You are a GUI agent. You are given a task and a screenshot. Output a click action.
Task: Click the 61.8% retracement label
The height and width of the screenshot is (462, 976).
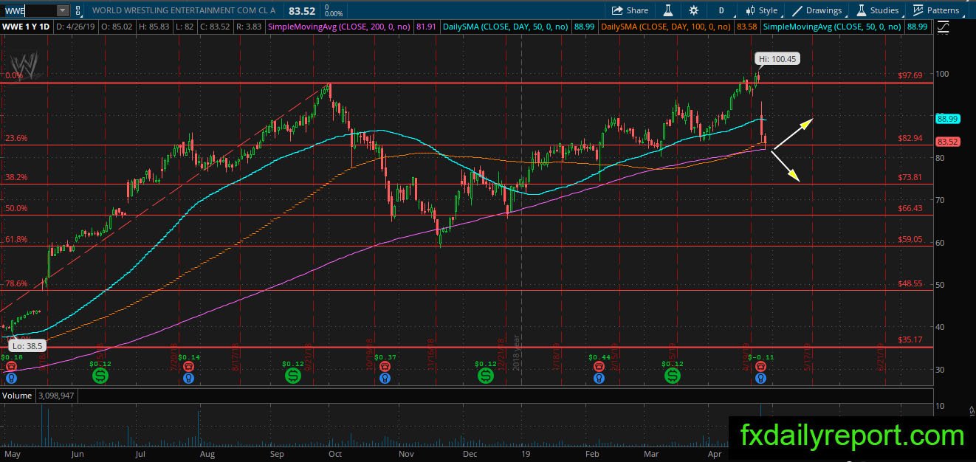pos(16,239)
